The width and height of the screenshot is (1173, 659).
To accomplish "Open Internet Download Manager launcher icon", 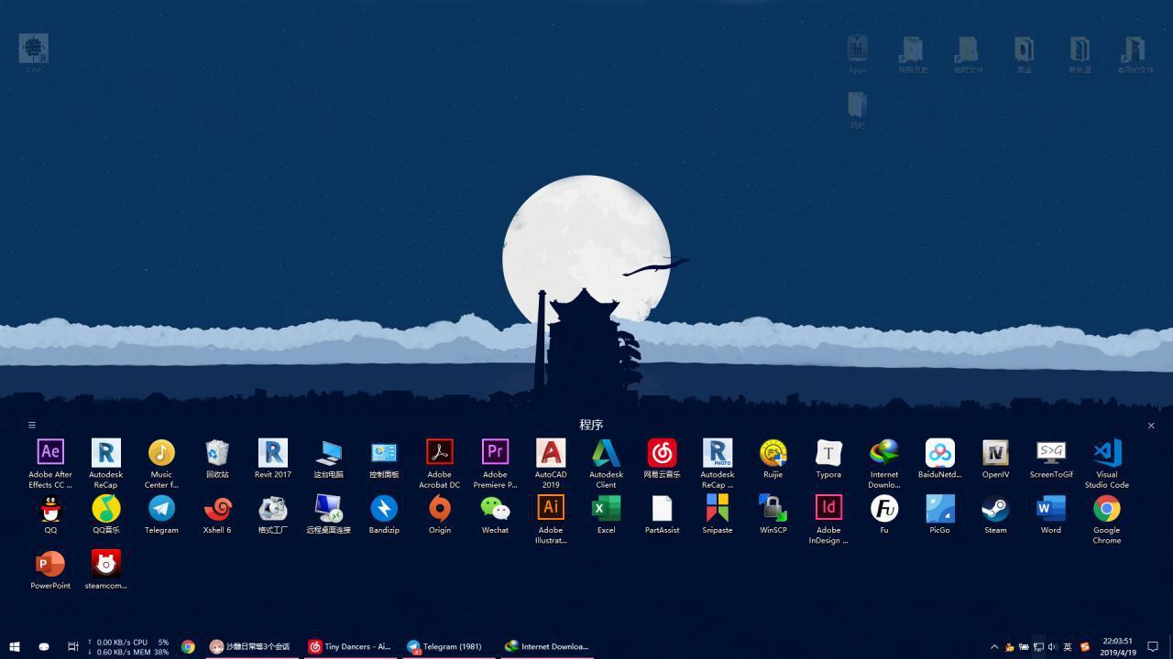I will pos(884,463).
